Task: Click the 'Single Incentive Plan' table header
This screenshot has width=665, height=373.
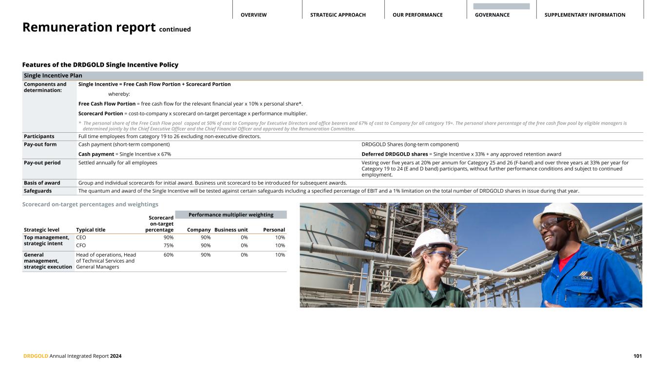Action: 53,76
